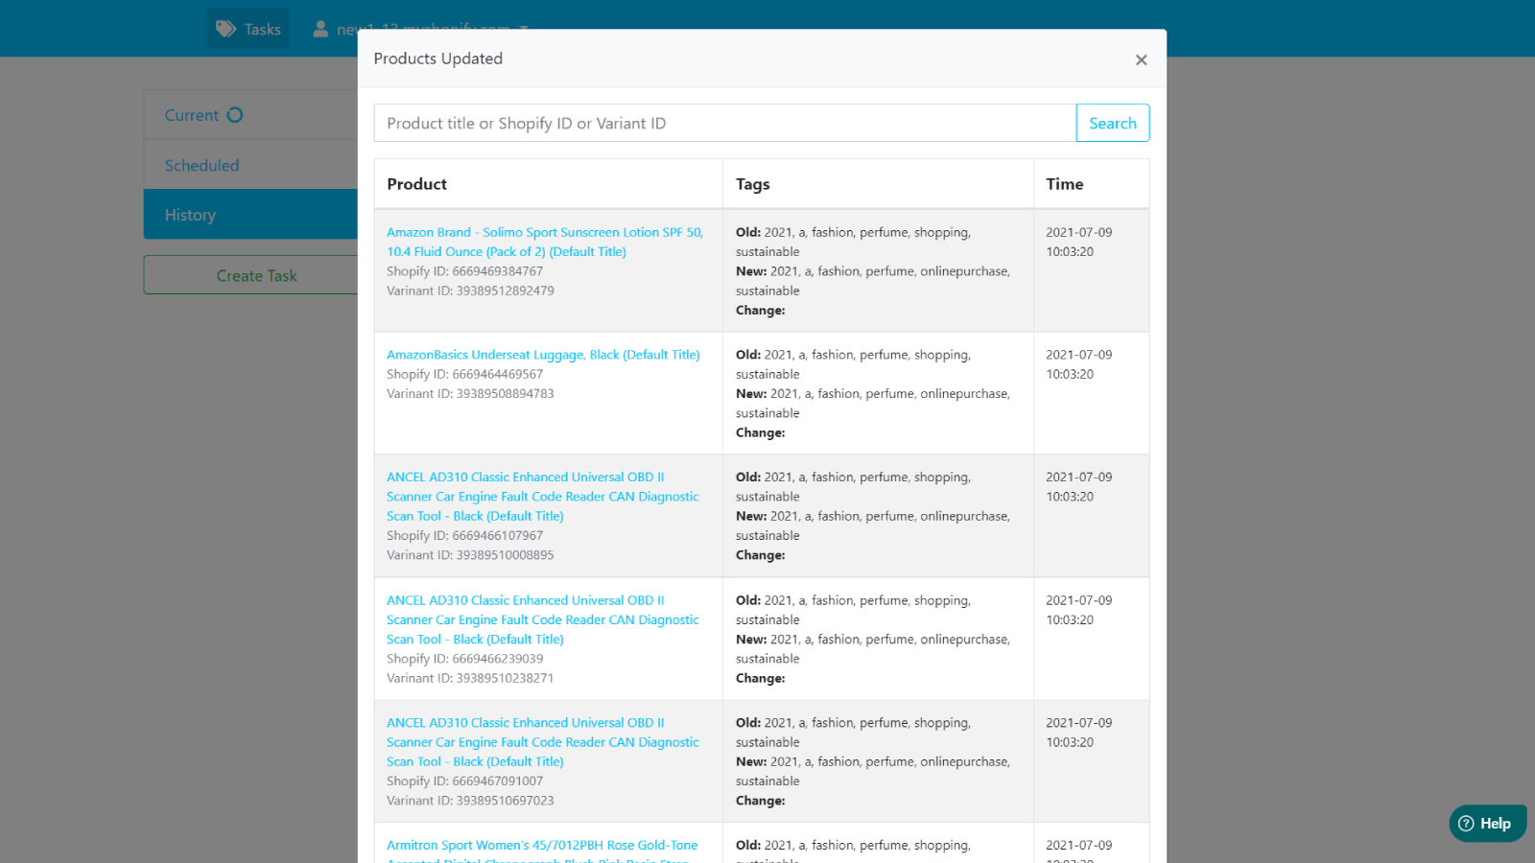Click the Current tab spinner icon
The width and height of the screenshot is (1535, 863).
click(x=235, y=115)
